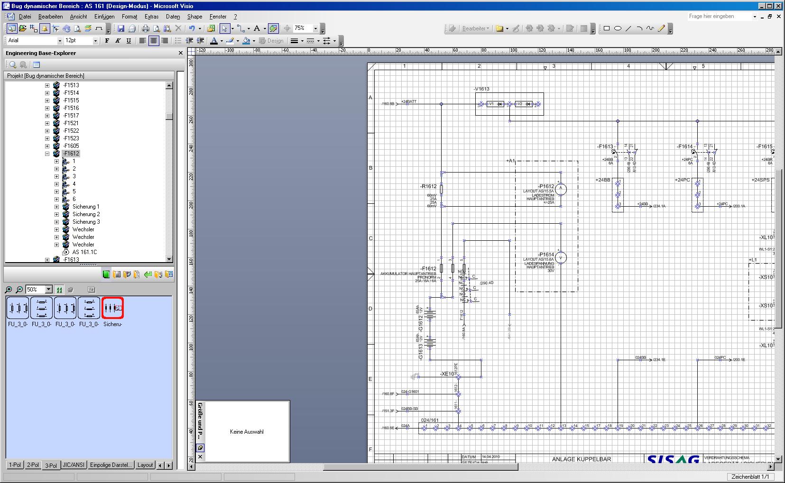This screenshot has height=483, width=785.
Task: Open the 50% zoom dropdown in shapes panel
Action: tap(48, 289)
